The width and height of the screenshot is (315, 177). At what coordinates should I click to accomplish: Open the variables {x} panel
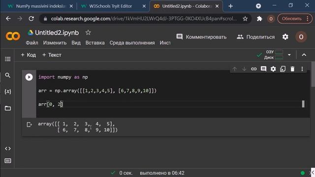point(8,91)
